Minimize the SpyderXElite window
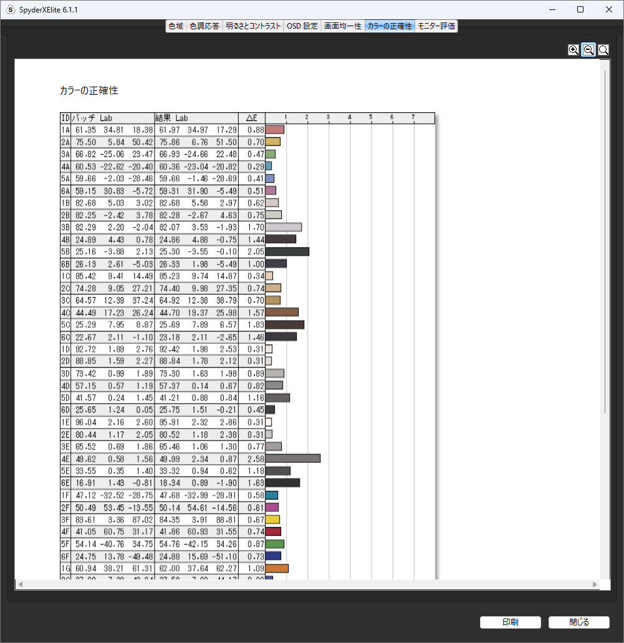 click(552, 9)
